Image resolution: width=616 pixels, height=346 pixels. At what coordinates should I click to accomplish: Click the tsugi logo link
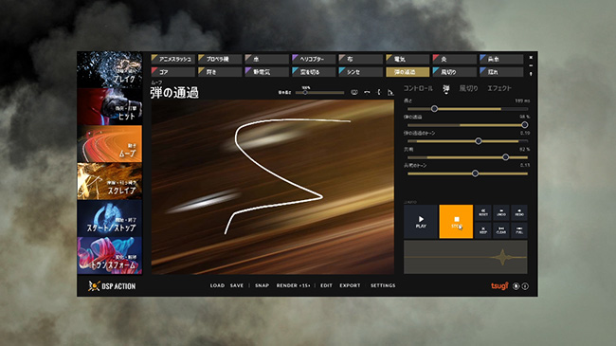pos(499,286)
